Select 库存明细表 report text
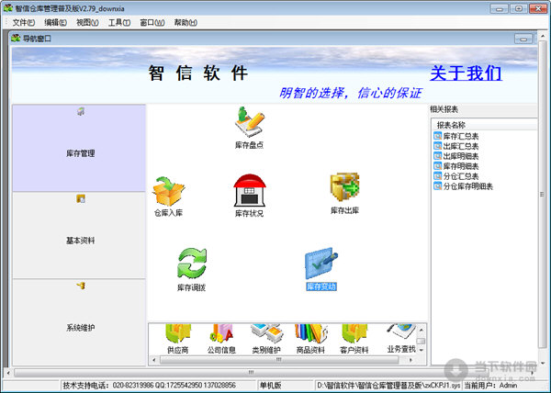This screenshot has height=393, width=551. tap(461, 166)
